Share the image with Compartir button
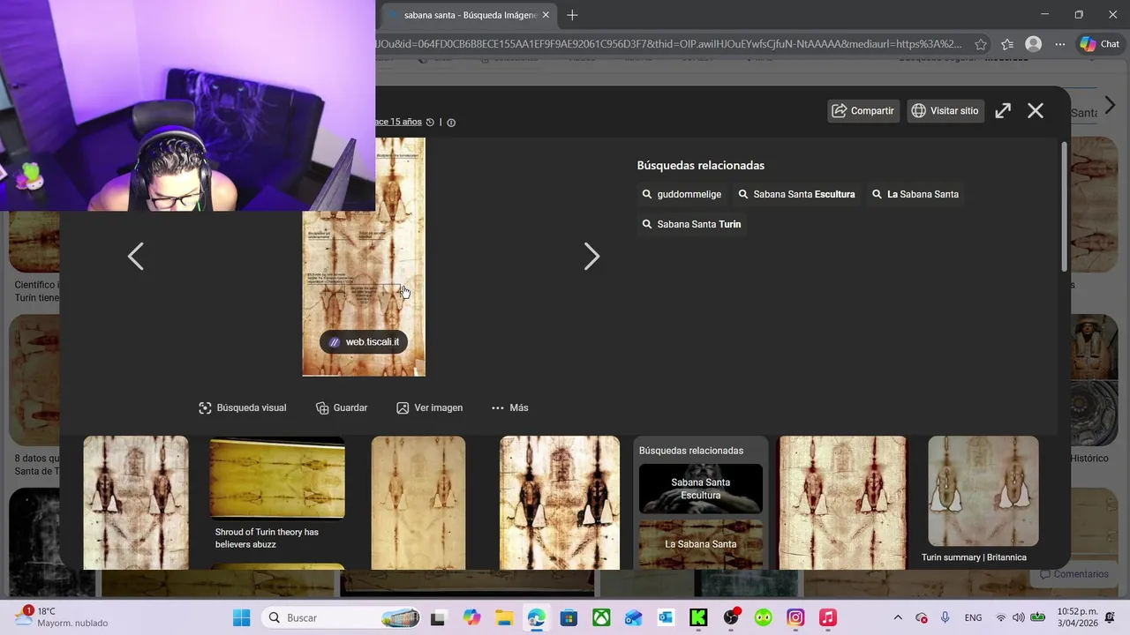The height and width of the screenshot is (635, 1130). point(863,110)
